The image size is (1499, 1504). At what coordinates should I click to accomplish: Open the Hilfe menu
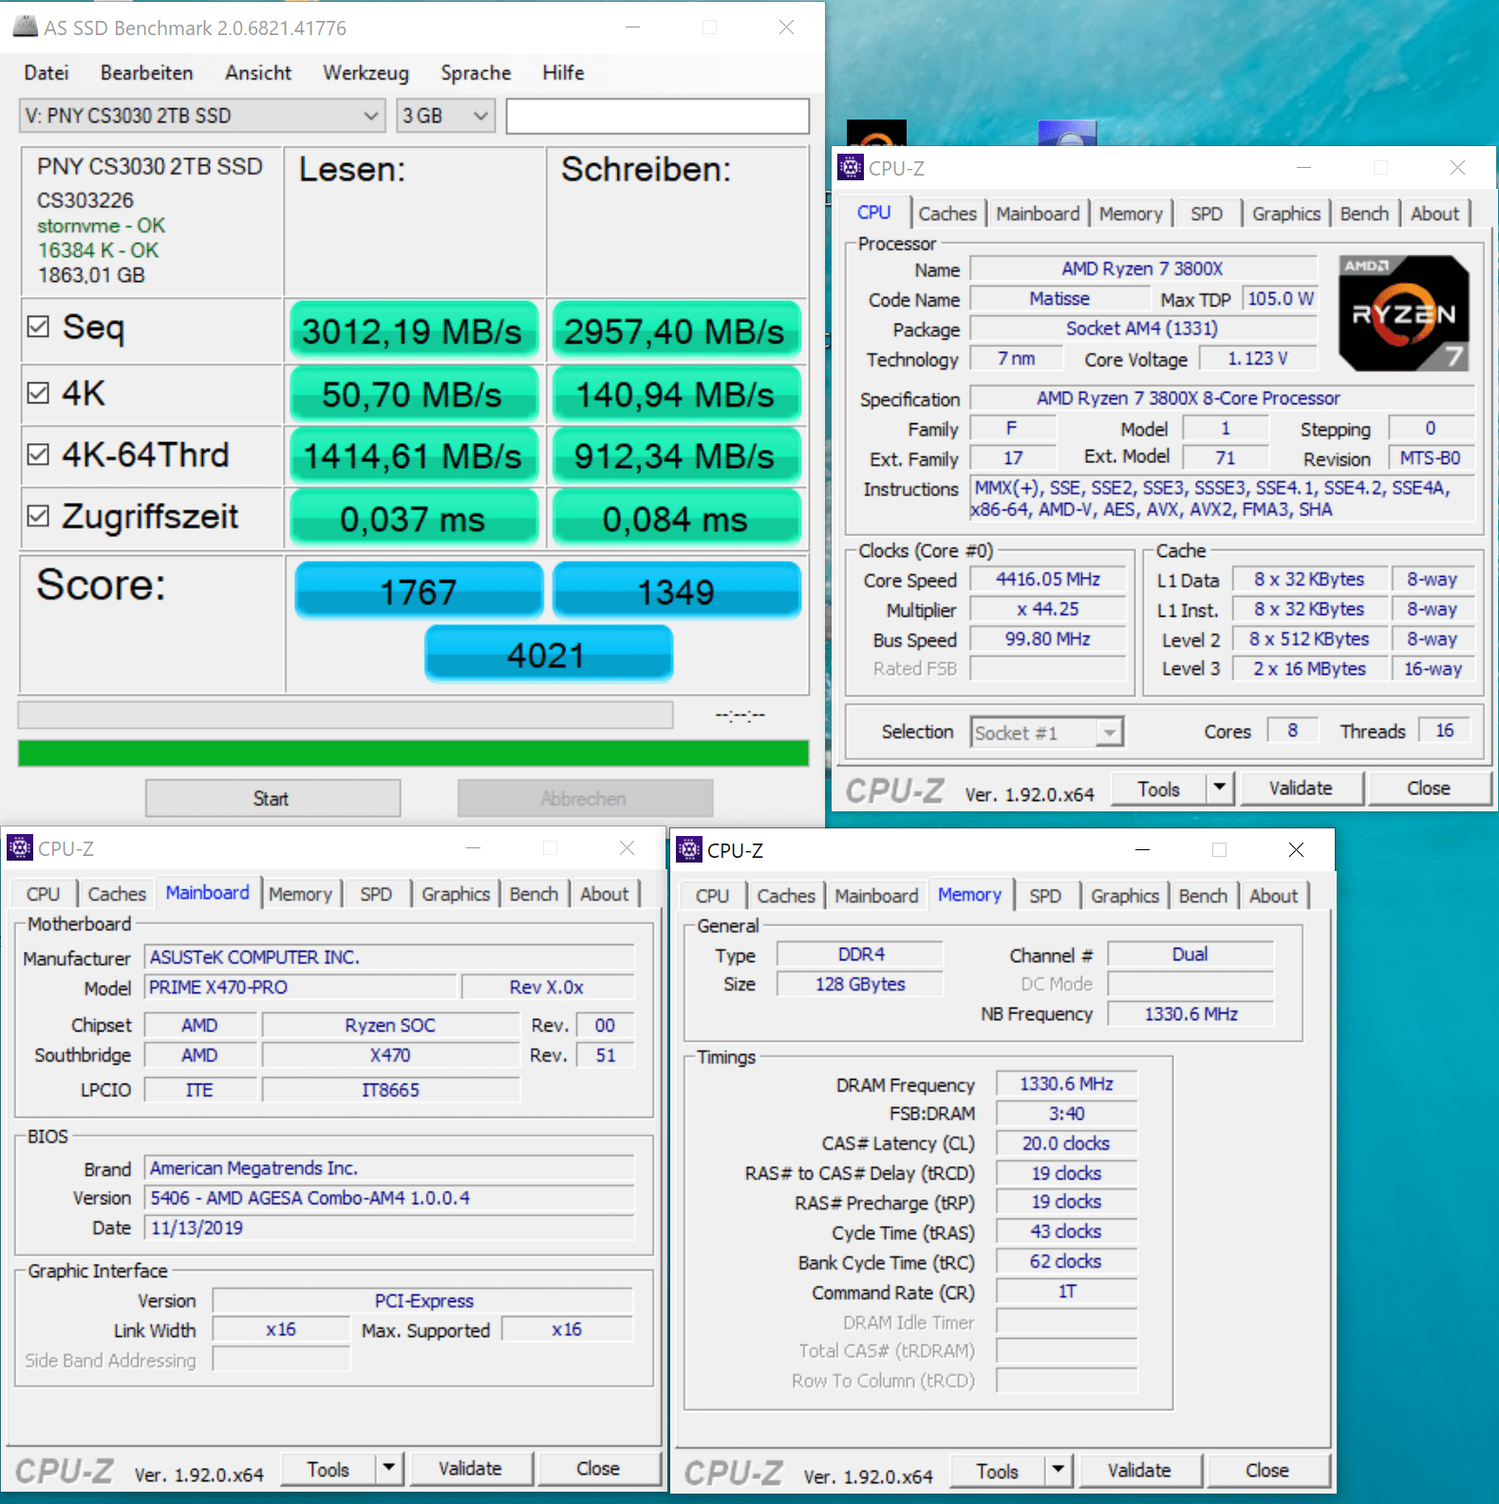coord(563,73)
